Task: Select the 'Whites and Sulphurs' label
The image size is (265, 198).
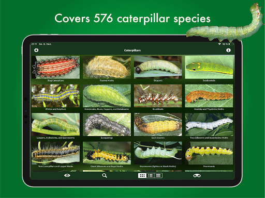Action: [55, 109]
